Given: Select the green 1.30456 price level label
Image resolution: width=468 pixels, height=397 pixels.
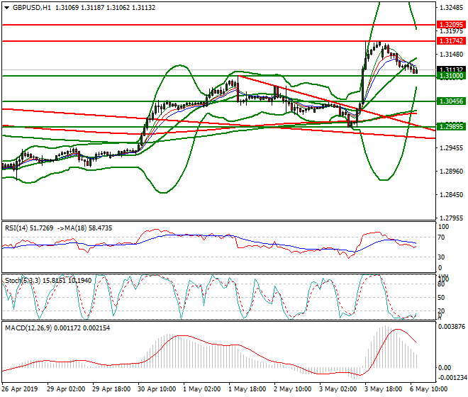Looking at the screenshot, I should tap(451, 101).
